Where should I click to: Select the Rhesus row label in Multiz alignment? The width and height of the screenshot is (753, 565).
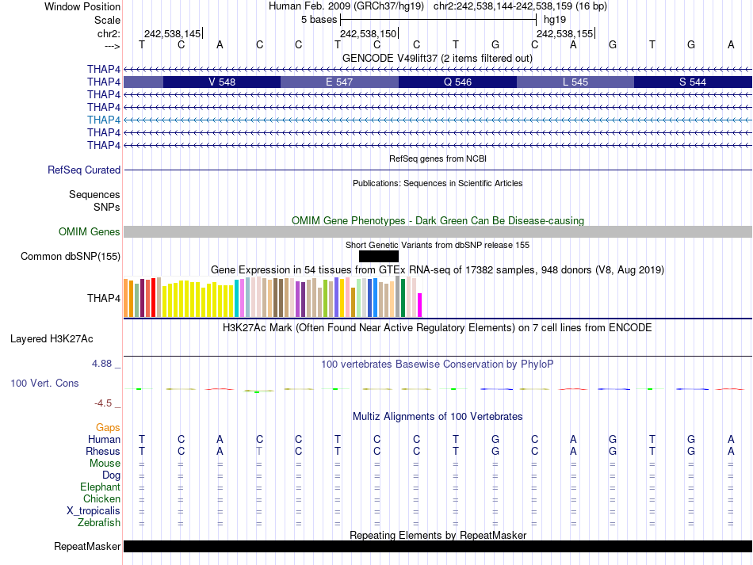(103, 451)
